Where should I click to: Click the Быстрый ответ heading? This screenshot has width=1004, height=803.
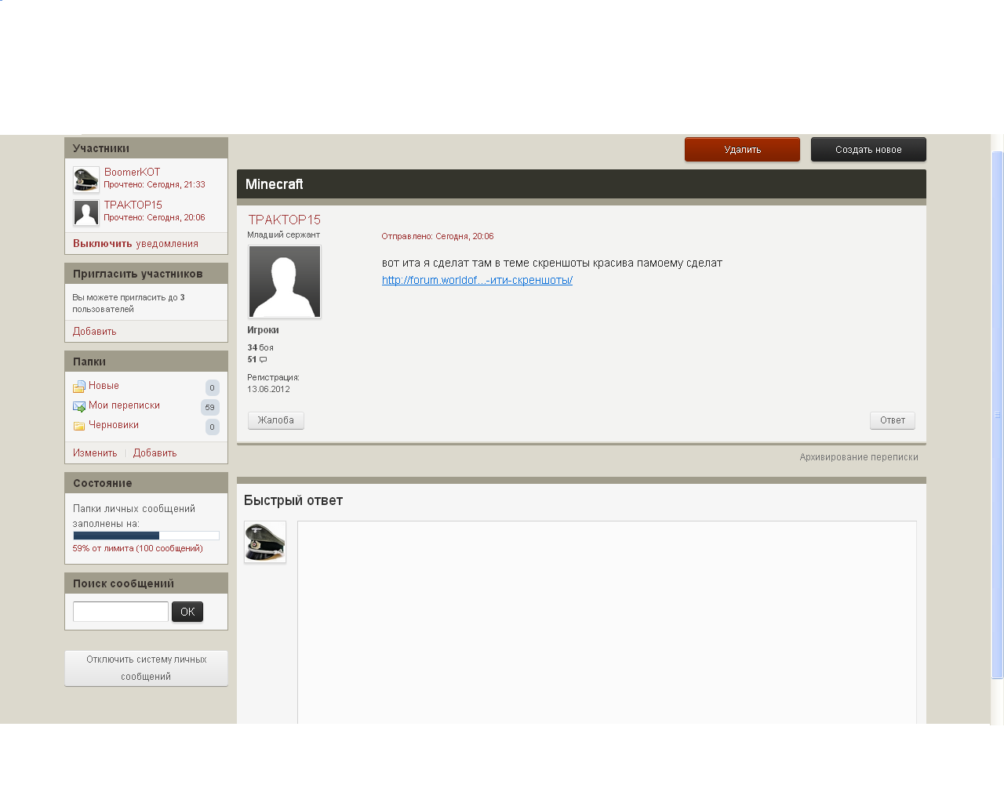[293, 500]
